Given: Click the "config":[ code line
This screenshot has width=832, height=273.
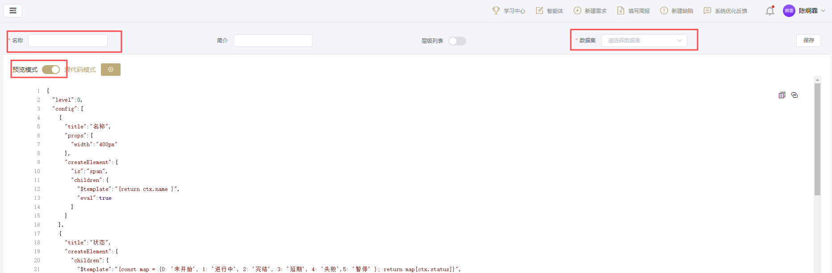Looking at the screenshot, I should [68, 109].
